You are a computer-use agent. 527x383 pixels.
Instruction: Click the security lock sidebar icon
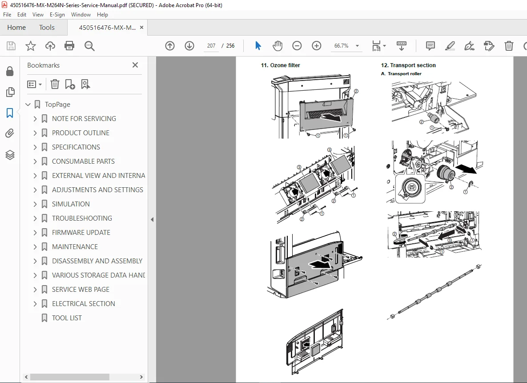[10, 71]
